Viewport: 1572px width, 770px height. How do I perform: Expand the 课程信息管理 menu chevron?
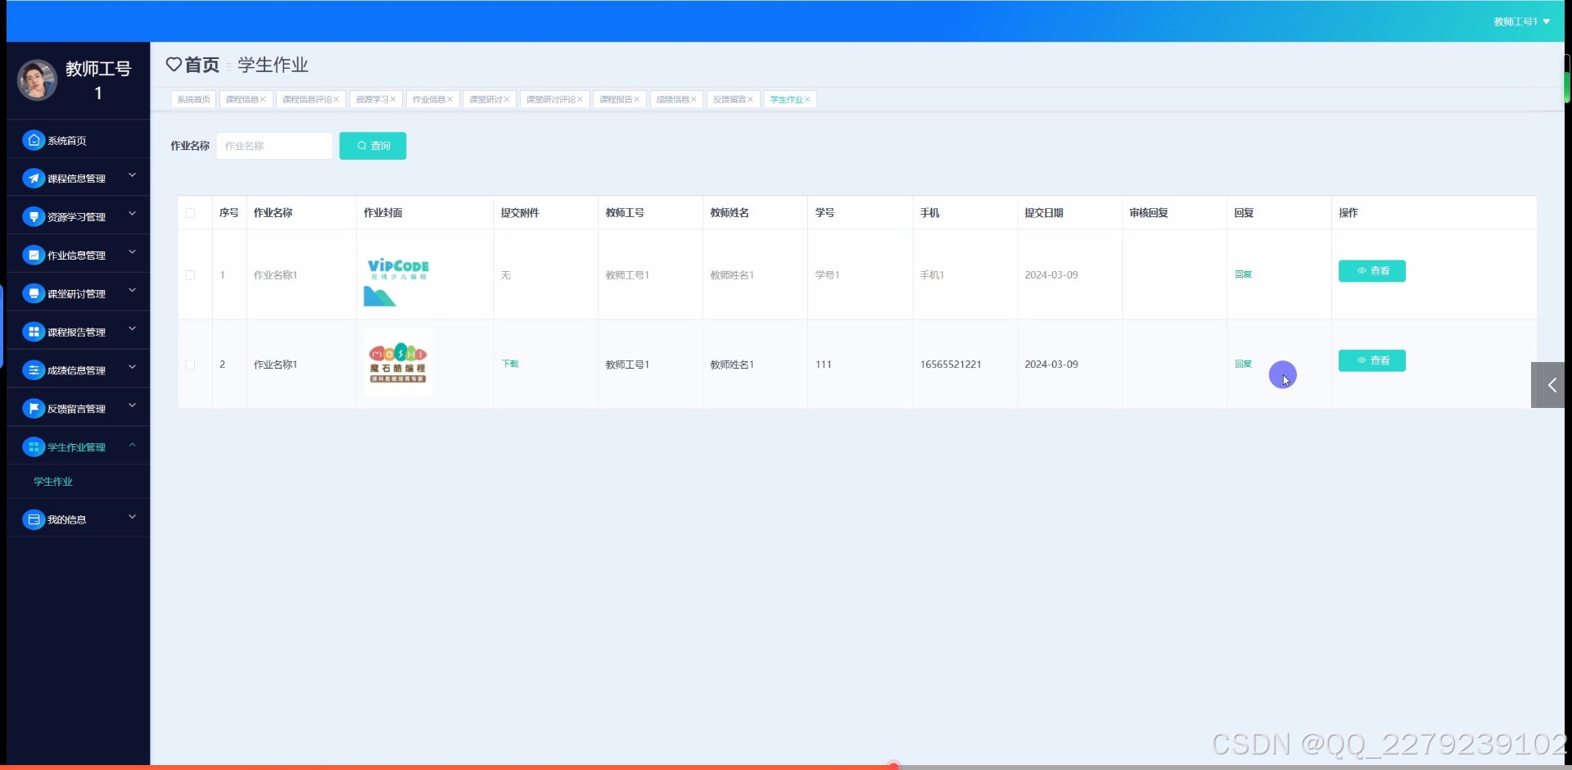coord(132,176)
